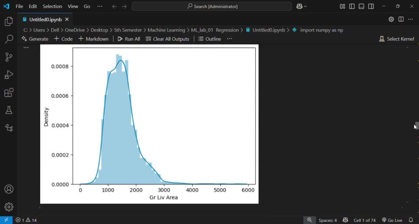Click the Gr Liv Area histogram output
Screen dimensions: 419x224
tap(149, 124)
